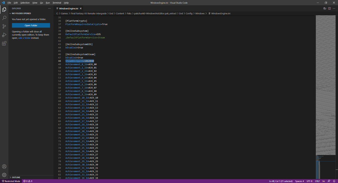Open the notifications bell in status bar
Image resolution: width=338 pixels, height=183 pixels.
334,181
